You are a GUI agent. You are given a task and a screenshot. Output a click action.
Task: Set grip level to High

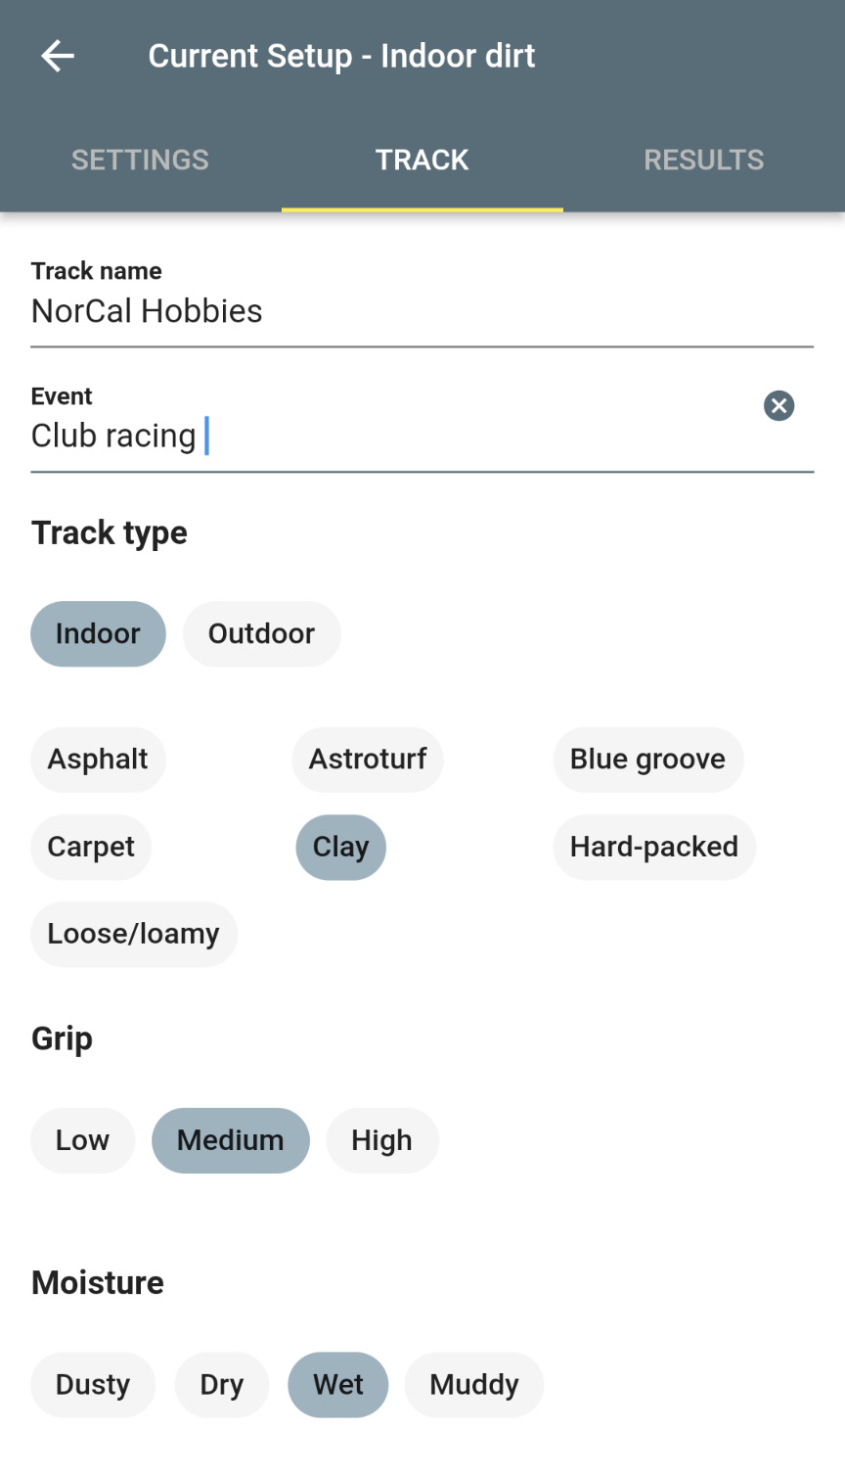coord(381,1139)
